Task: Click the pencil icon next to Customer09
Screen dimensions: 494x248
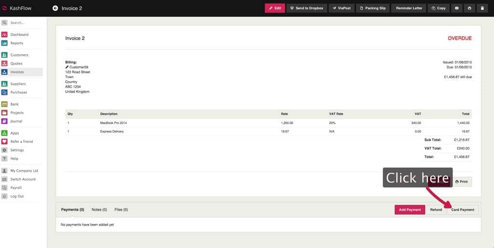Action: coord(67,67)
